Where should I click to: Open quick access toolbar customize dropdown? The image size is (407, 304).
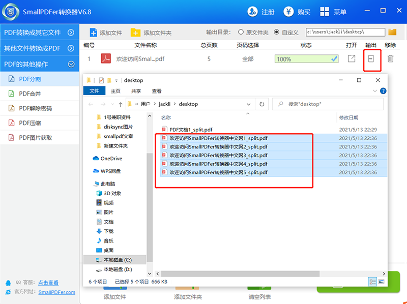pyautogui.click(x=117, y=80)
